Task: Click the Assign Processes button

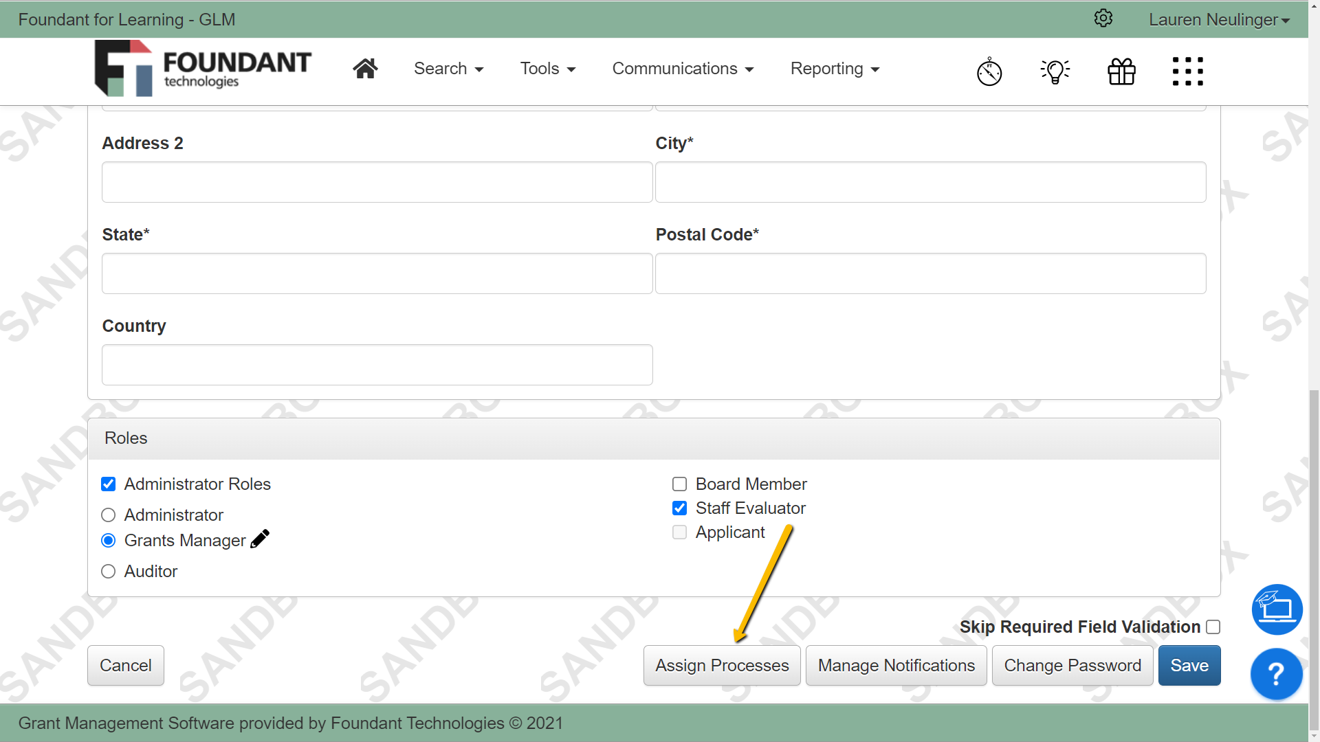Action: point(722,665)
